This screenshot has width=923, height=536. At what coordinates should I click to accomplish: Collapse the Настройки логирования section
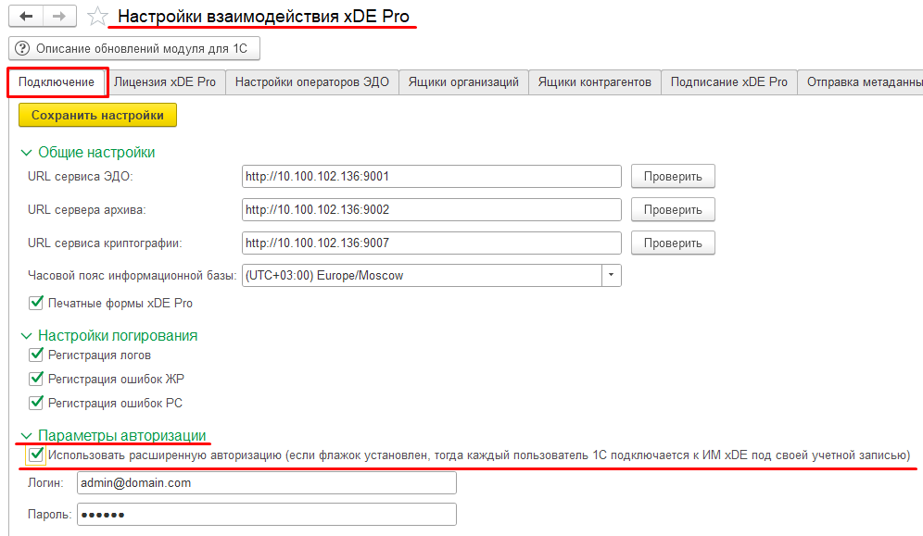pyautogui.click(x=26, y=336)
